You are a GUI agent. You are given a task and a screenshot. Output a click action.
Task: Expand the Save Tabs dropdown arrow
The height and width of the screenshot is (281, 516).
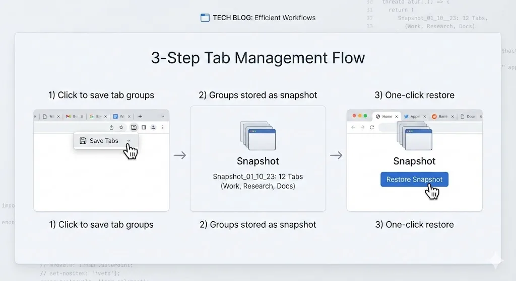pos(129,141)
